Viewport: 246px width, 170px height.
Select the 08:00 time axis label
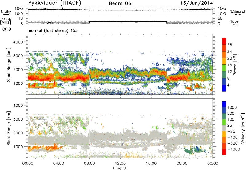tap(89, 164)
